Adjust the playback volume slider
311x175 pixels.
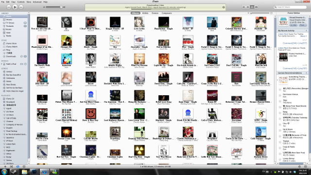point(54,7)
